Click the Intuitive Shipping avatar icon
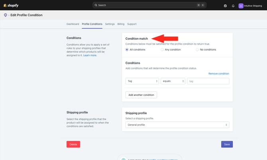 click(241, 6)
